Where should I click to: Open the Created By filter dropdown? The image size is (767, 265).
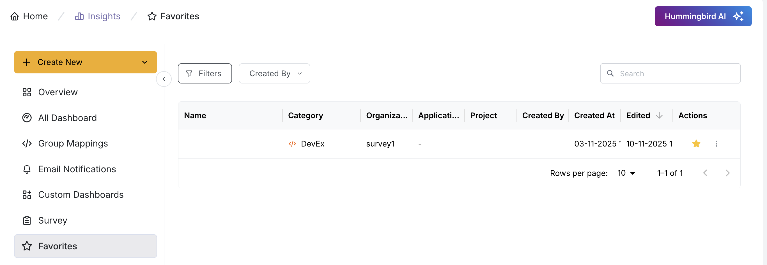(x=274, y=73)
